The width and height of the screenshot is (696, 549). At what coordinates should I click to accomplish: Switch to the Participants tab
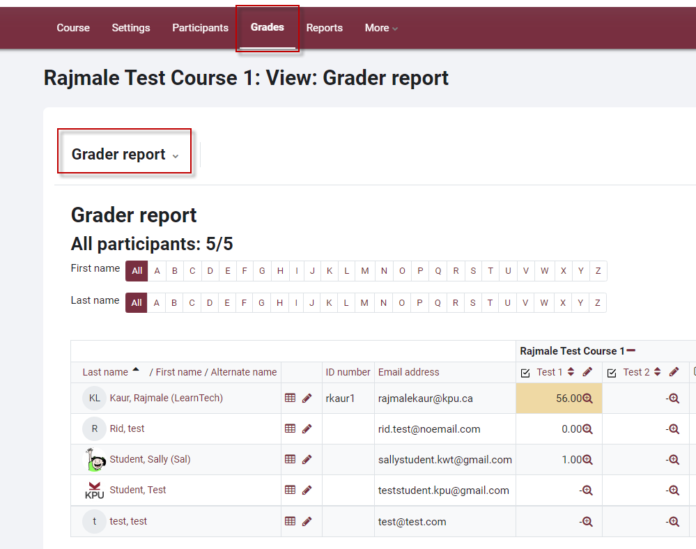coord(200,27)
